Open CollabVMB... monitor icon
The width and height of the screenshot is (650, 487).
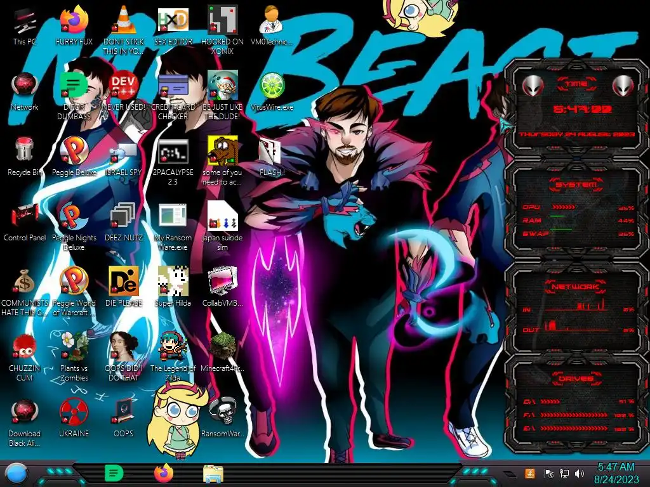pos(222,288)
